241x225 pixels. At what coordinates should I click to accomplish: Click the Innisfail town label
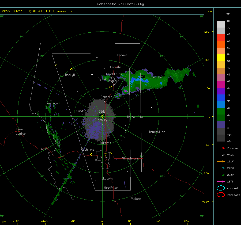pyautogui.click(x=108, y=97)
